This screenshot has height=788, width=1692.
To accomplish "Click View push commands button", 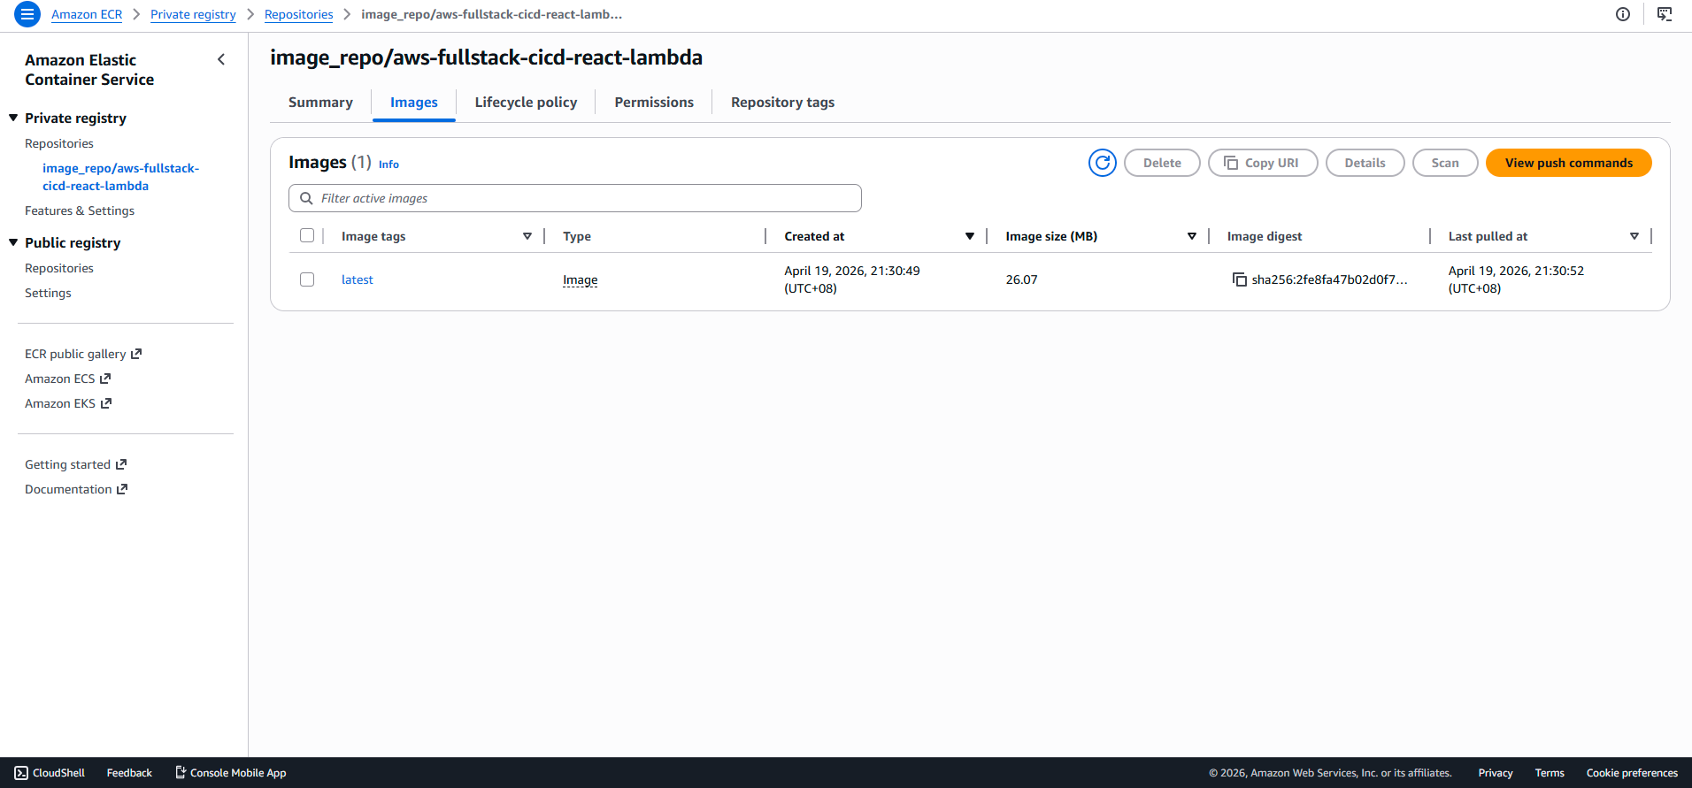I will (x=1569, y=163).
